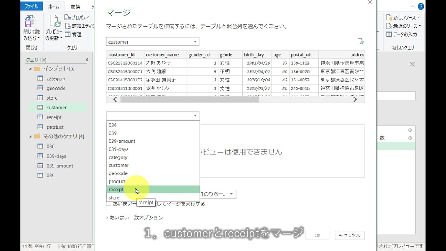Screen dimensions: 446x251
Task: Click the preview table's left scroll arrow
Action: (x=115, y=99)
